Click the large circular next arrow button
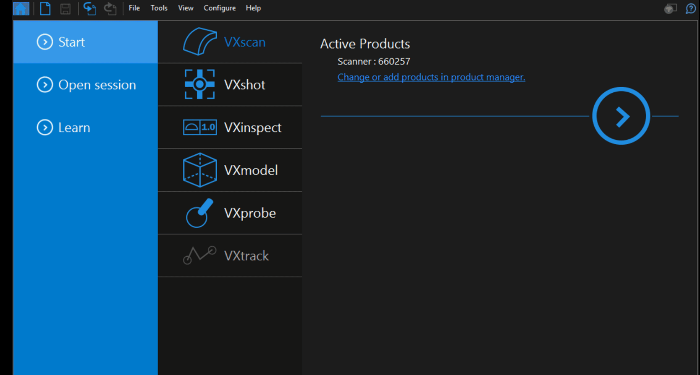 click(x=621, y=116)
